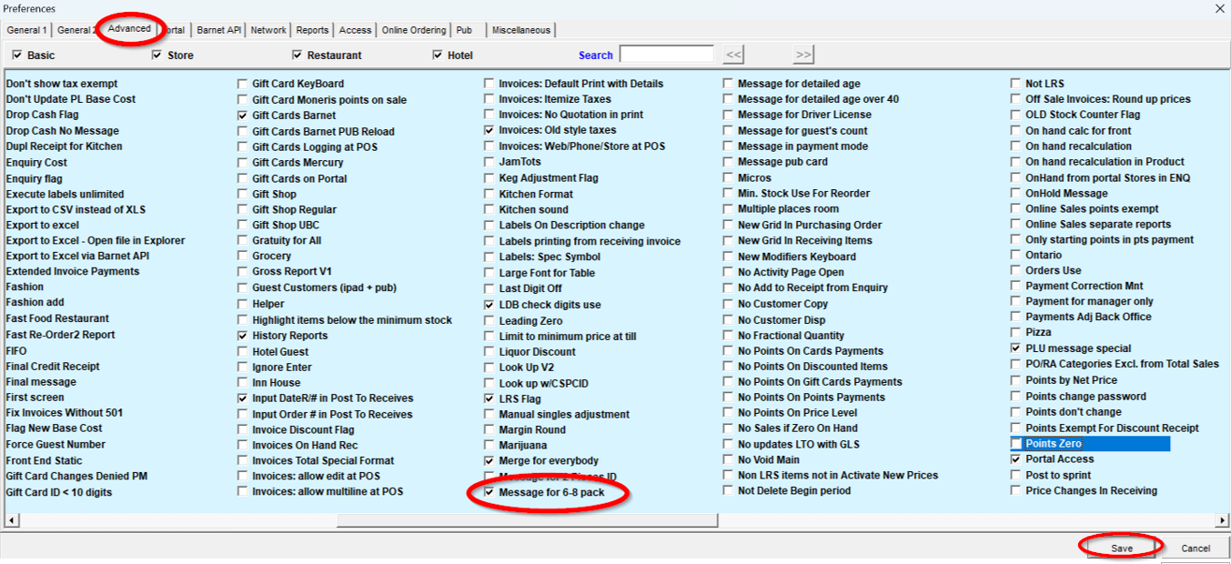Click the horizontal scrollbar thumb
This screenshot has width=1231, height=564.
[527, 520]
